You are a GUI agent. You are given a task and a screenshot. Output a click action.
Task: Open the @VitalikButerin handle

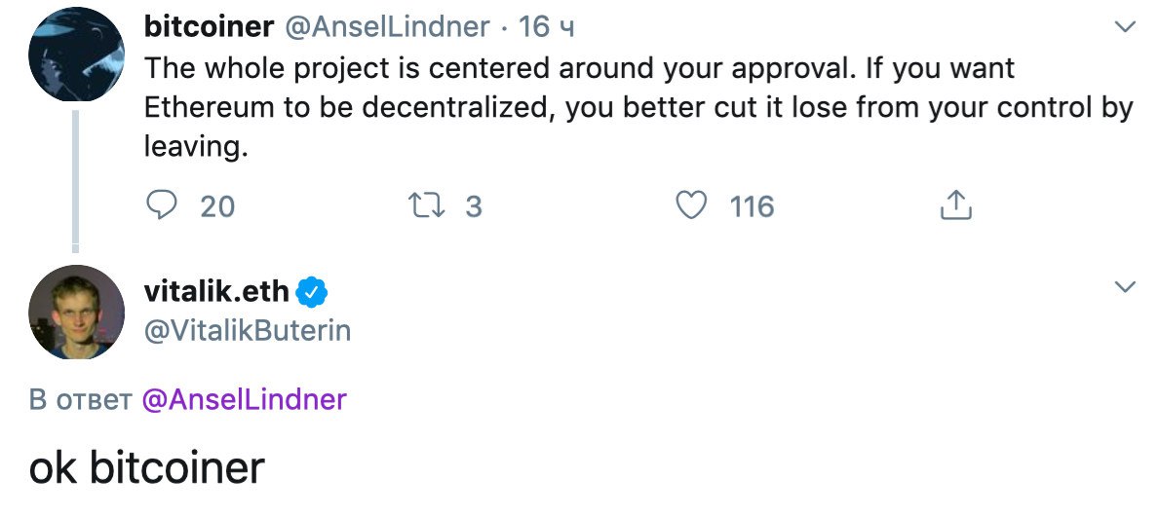(x=248, y=331)
